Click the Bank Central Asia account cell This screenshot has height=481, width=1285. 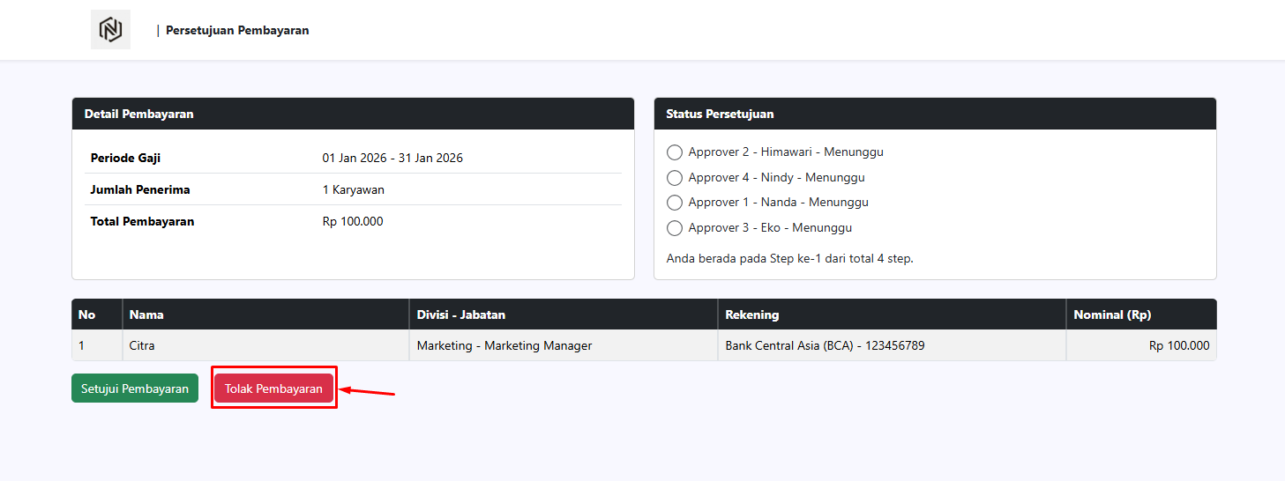pyautogui.click(x=825, y=345)
